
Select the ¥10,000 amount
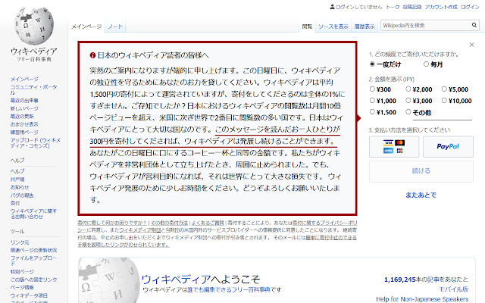click(x=444, y=101)
